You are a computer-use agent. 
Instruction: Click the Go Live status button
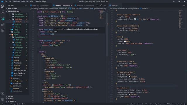[x=170, y=104]
